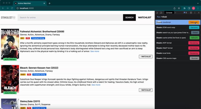Image resolution: width=201 pixels, height=109 pixels.
Task: Toggle DevTools device toolbar
Action: point(161,12)
